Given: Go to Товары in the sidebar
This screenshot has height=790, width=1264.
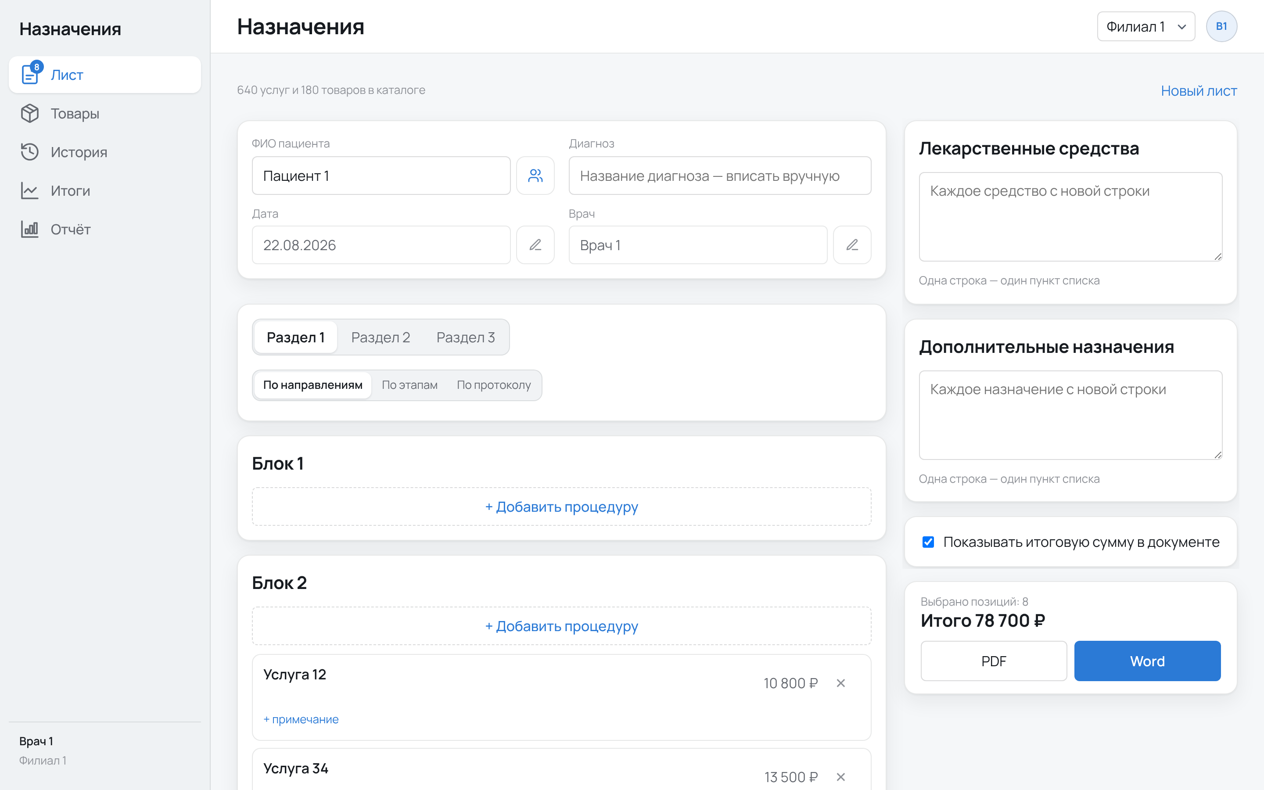Looking at the screenshot, I should coord(105,113).
